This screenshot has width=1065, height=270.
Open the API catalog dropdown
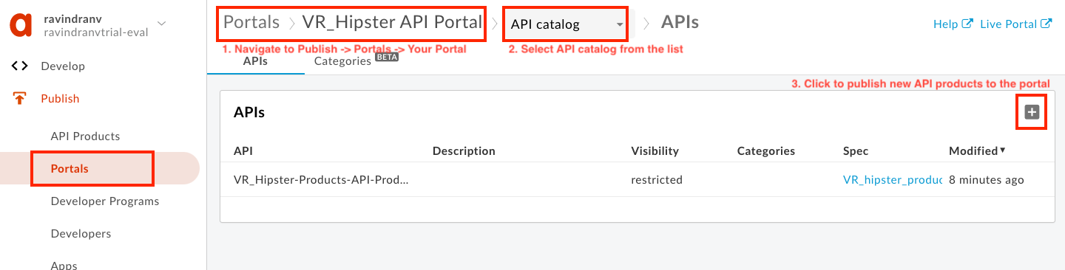566,24
